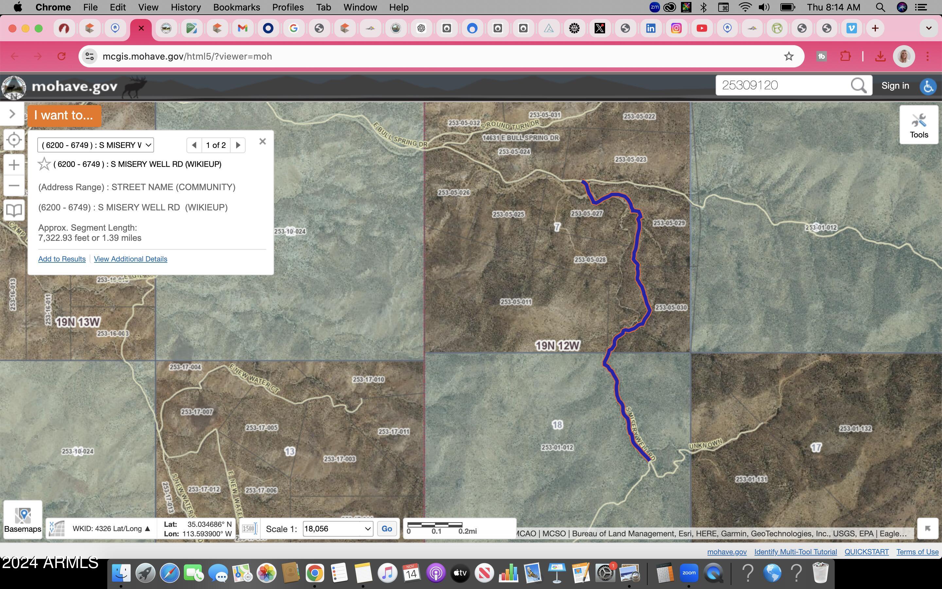Open the Chrome History menu
This screenshot has width=942, height=589.
(186, 7)
